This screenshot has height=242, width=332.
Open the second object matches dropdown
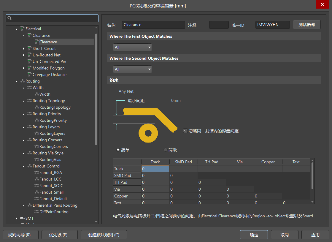132,69
